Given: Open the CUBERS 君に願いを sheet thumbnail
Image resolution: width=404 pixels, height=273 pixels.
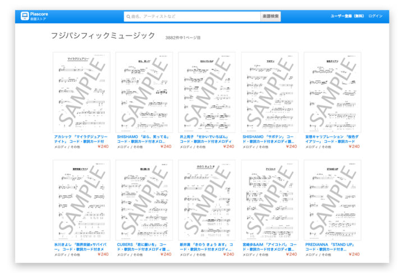Looking at the screenshot, I should (144, 200).
